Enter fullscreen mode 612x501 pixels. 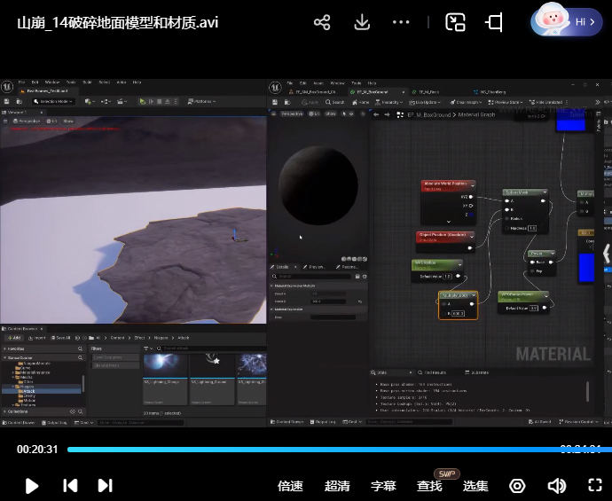point(595,486)
